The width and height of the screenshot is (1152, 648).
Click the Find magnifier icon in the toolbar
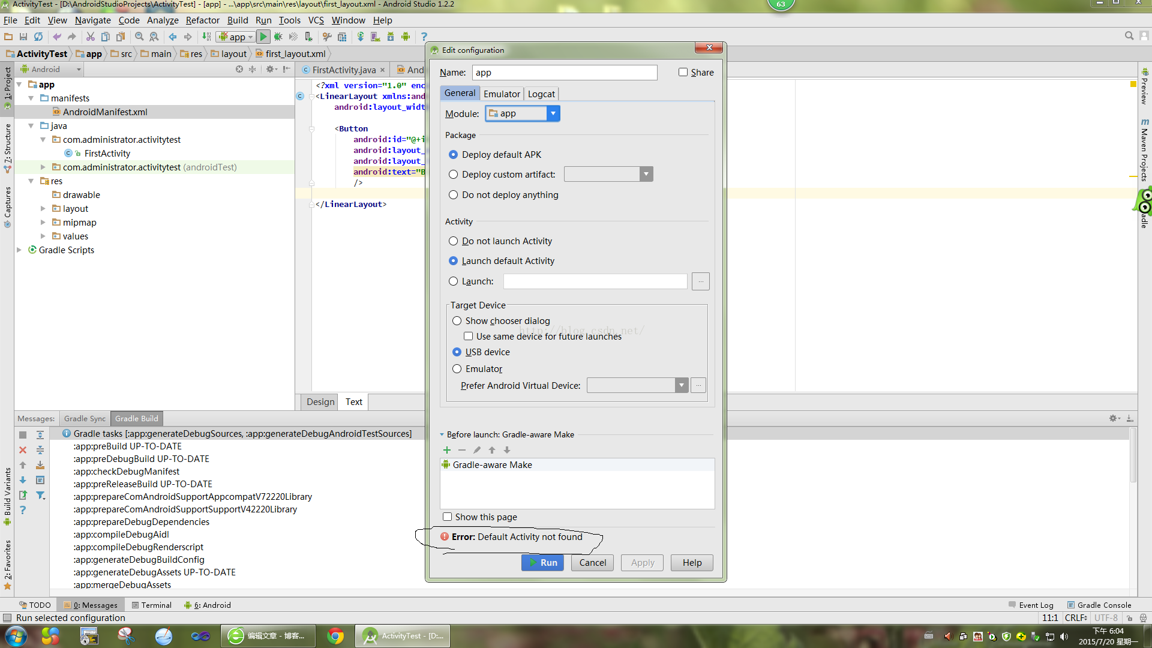[x=139, y=37]
